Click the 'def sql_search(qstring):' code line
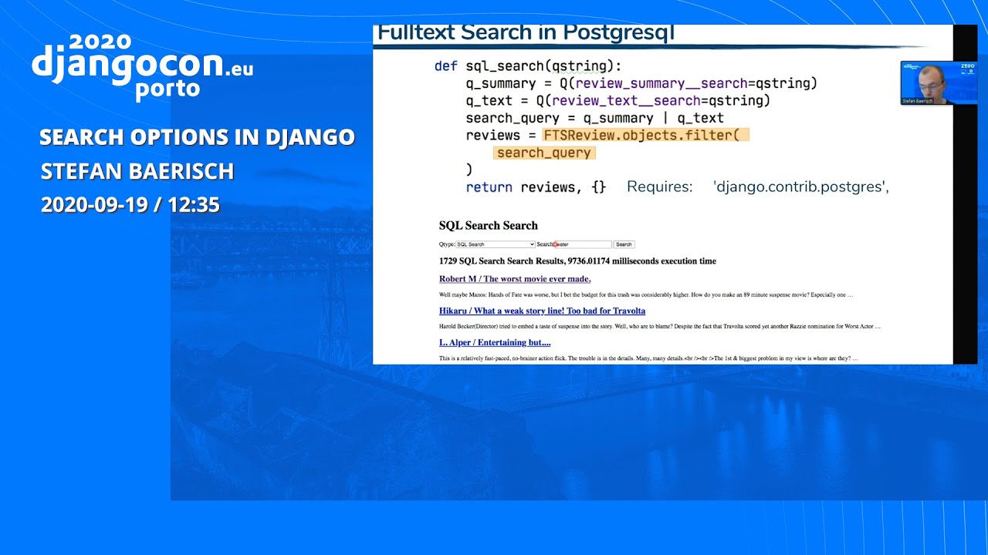988x555 pixels. tap(528, 66)
